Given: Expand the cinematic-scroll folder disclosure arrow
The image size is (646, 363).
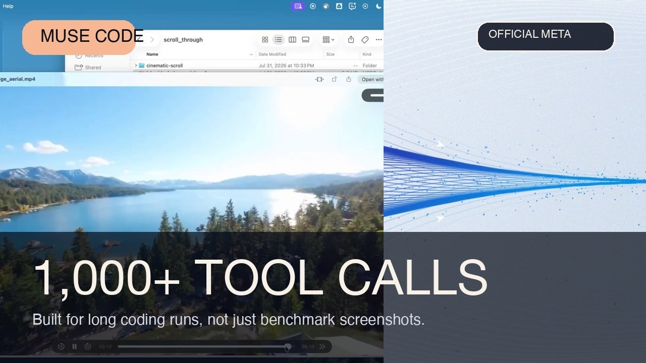Looking at the screenshot, I should point(136,66).
